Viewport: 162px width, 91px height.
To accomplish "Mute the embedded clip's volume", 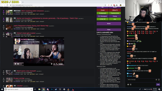I will [x=18, y=64].
